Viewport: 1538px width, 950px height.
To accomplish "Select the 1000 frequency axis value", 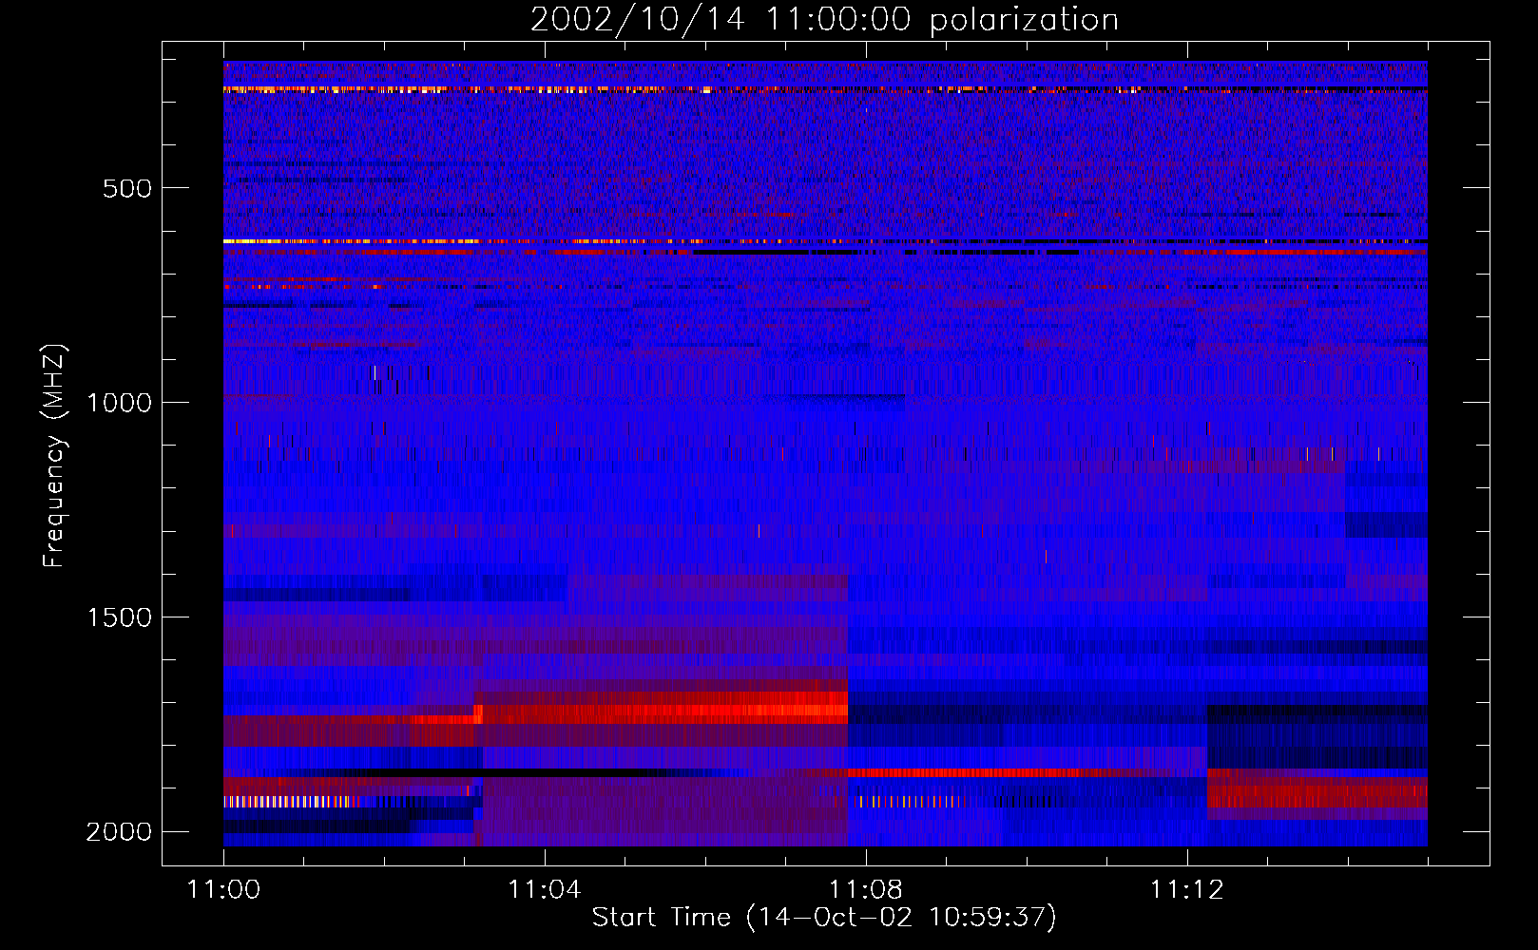I will click(x=119, y=403).
